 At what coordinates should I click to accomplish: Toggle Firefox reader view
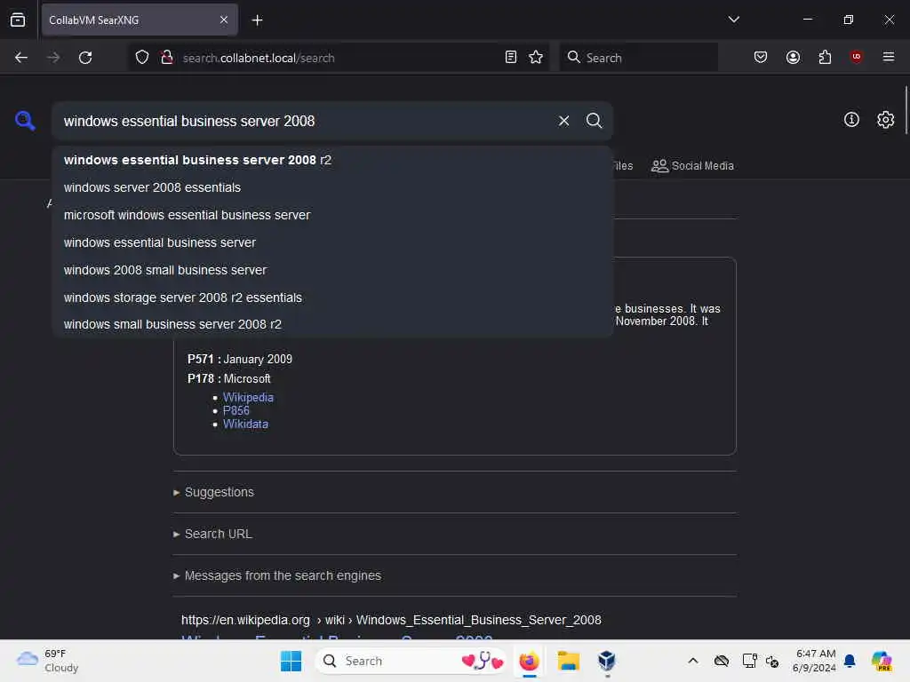pyautogui.click(x=511, y=57)
